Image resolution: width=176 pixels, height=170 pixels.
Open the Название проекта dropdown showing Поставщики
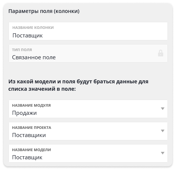88,131
